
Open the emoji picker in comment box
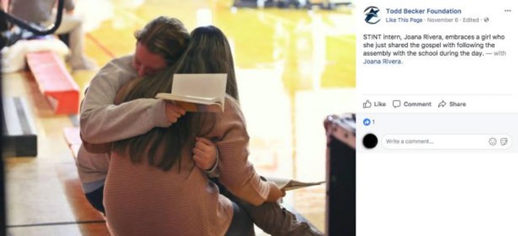coord(492,142)
